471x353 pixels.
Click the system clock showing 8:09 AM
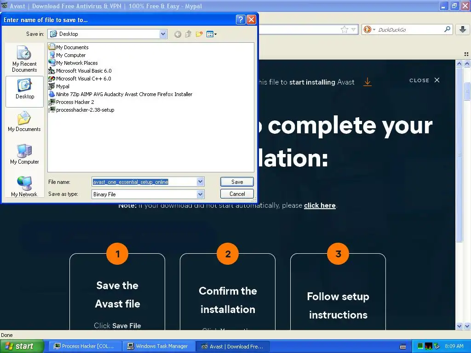coord(454,346)
